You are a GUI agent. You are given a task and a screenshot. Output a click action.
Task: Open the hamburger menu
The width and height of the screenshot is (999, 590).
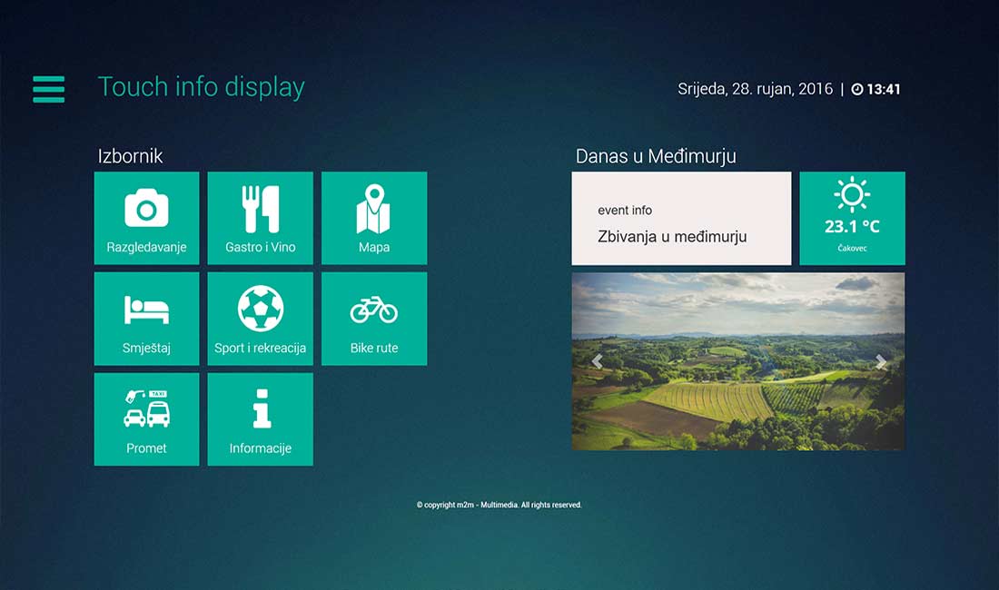tap(48, 89)
